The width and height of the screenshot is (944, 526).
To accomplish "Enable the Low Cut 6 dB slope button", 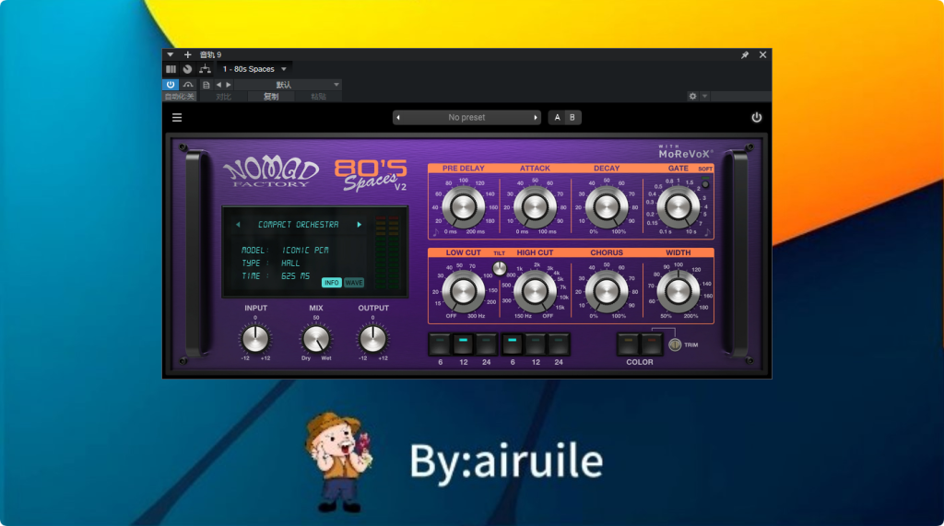I will (440, 345).
